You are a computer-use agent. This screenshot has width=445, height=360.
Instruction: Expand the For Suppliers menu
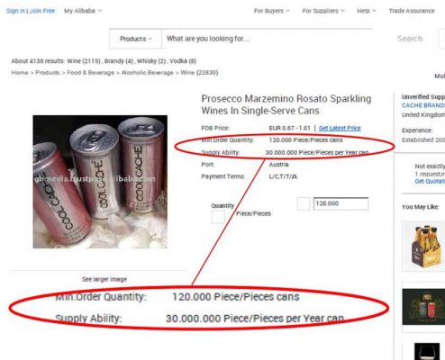tap(323, 11)
